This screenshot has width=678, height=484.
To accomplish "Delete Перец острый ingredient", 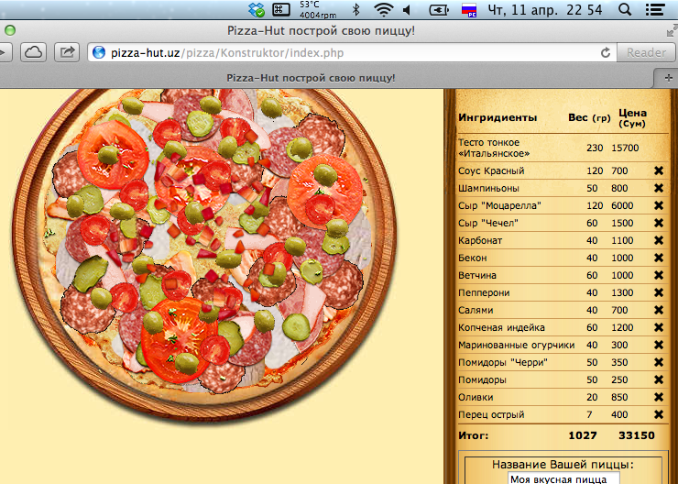I will click(659, 414).
